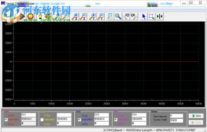Screen dimensions: 207x132
Task: Click the CH1 TITLE input field
Action: [29, 115]
